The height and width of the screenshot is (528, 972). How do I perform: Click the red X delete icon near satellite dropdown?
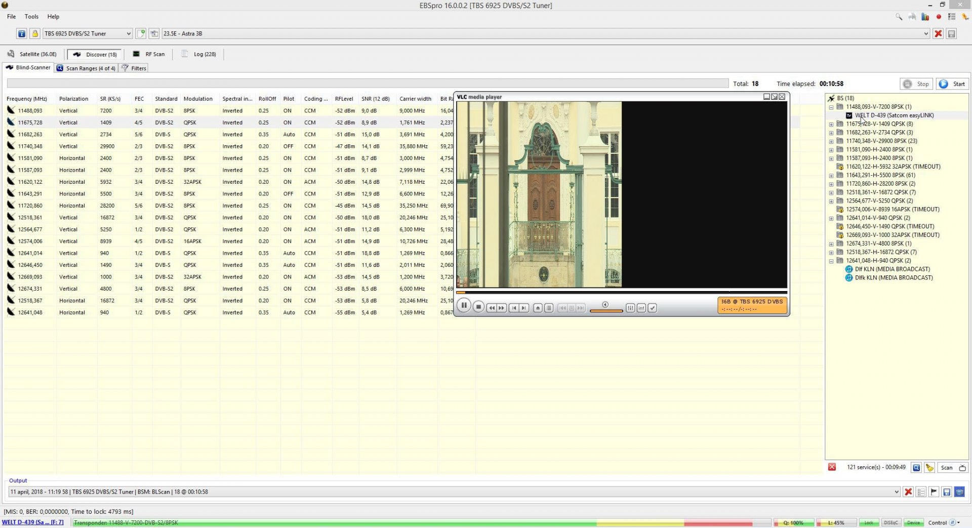click(939, 33)
